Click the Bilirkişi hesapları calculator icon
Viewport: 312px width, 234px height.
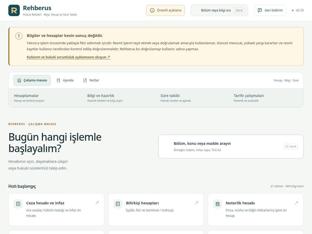click(x=118, y=204)
